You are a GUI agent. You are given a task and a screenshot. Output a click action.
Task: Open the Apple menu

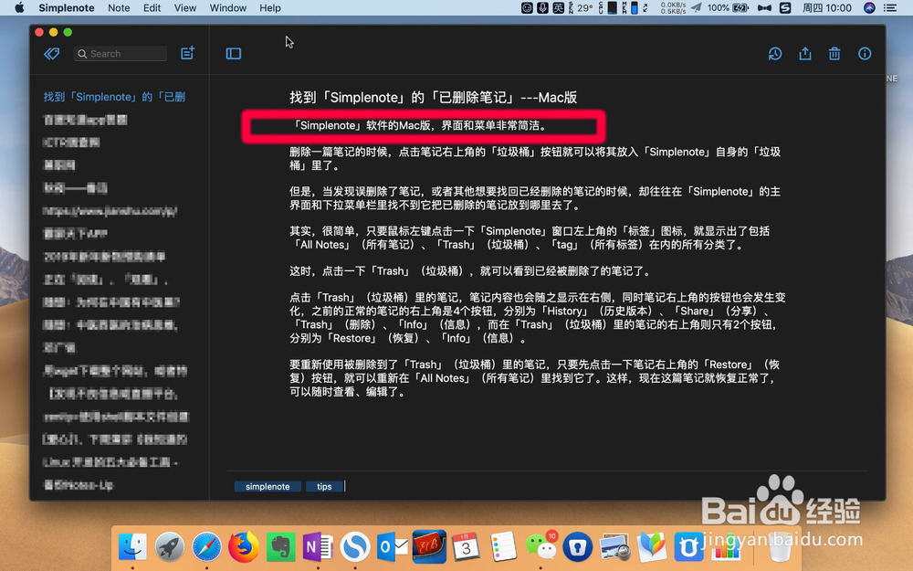coord(19,7)
